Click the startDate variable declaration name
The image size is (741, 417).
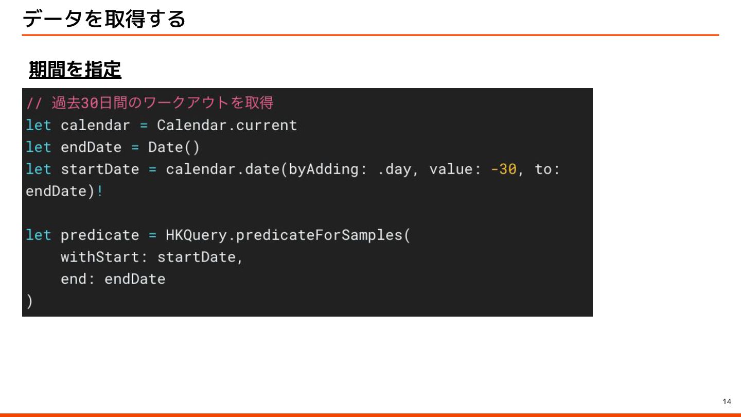[100, 169]
